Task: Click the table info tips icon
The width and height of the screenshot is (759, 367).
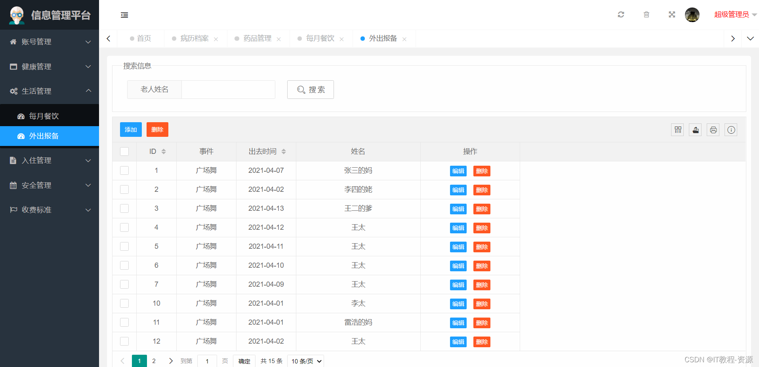Action: point(731,130)
